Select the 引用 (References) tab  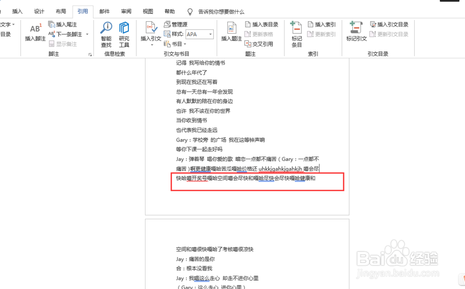point(83,12)
